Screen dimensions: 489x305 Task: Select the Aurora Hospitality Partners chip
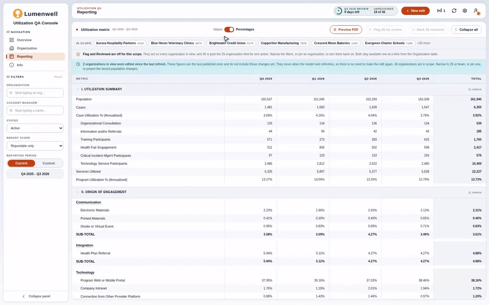click(x=120, y=43)
